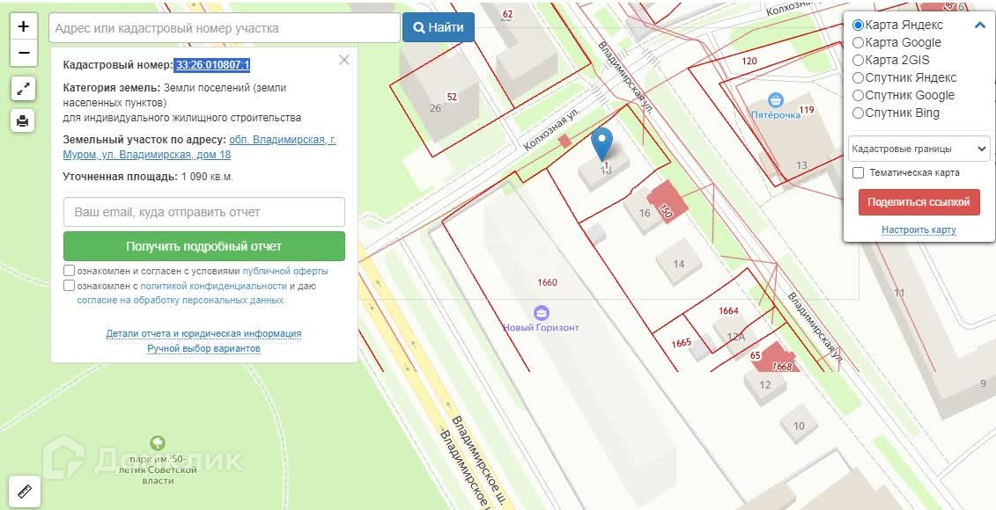The image size is (996, 510).
Task: Click Получить подробный отчет button
Action: pyautogui.click(x=204, y=246)
